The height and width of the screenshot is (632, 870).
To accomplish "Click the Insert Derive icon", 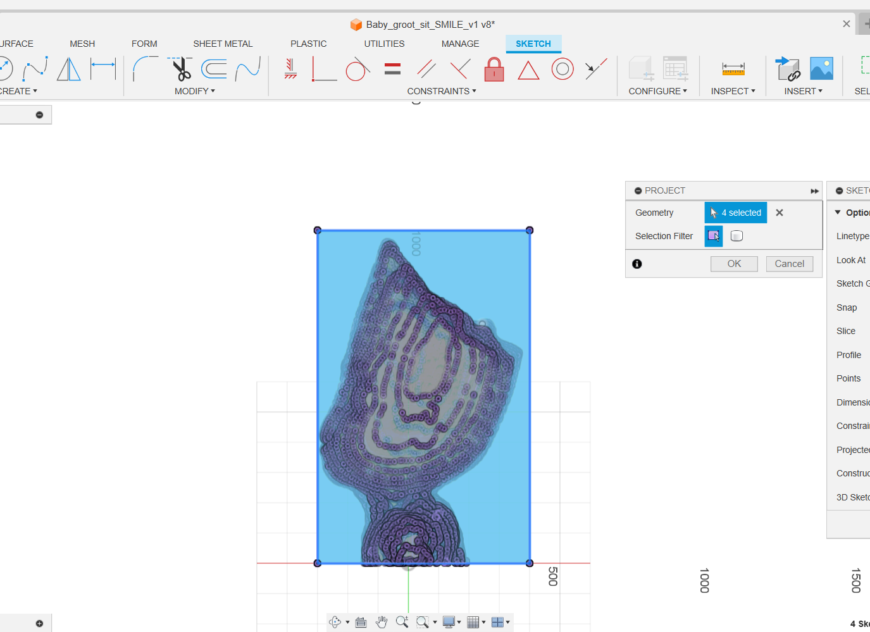I will click(788, 69).
